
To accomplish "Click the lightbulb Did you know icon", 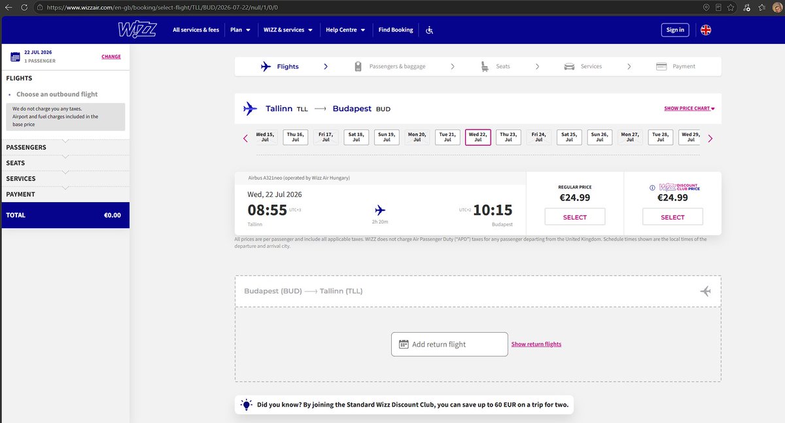I will pos(246,405).
